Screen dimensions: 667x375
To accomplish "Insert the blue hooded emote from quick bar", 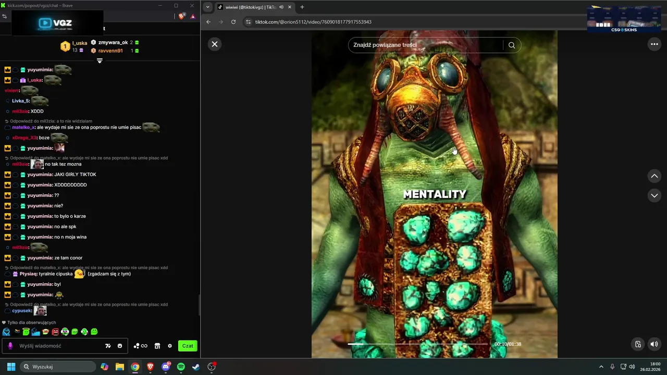I will click(6, 332).
